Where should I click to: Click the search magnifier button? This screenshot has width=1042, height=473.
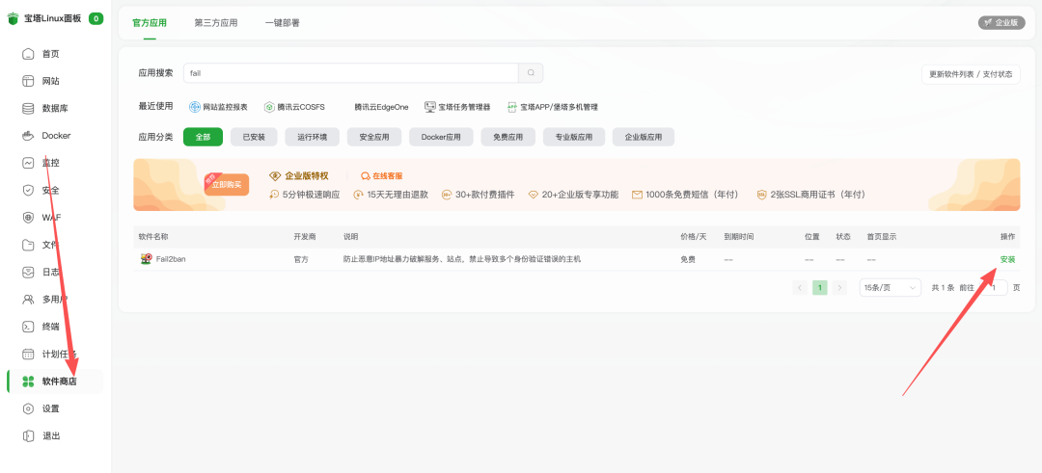[531, 73]
